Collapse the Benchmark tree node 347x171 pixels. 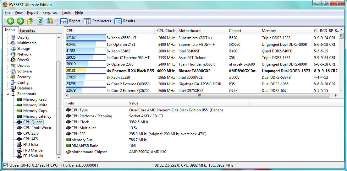coord(8,94)
